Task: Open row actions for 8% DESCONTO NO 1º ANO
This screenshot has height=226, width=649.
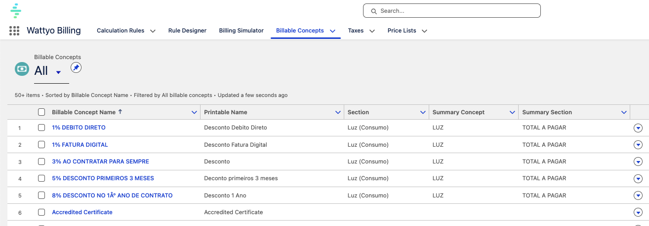Action: pos(638,195)
